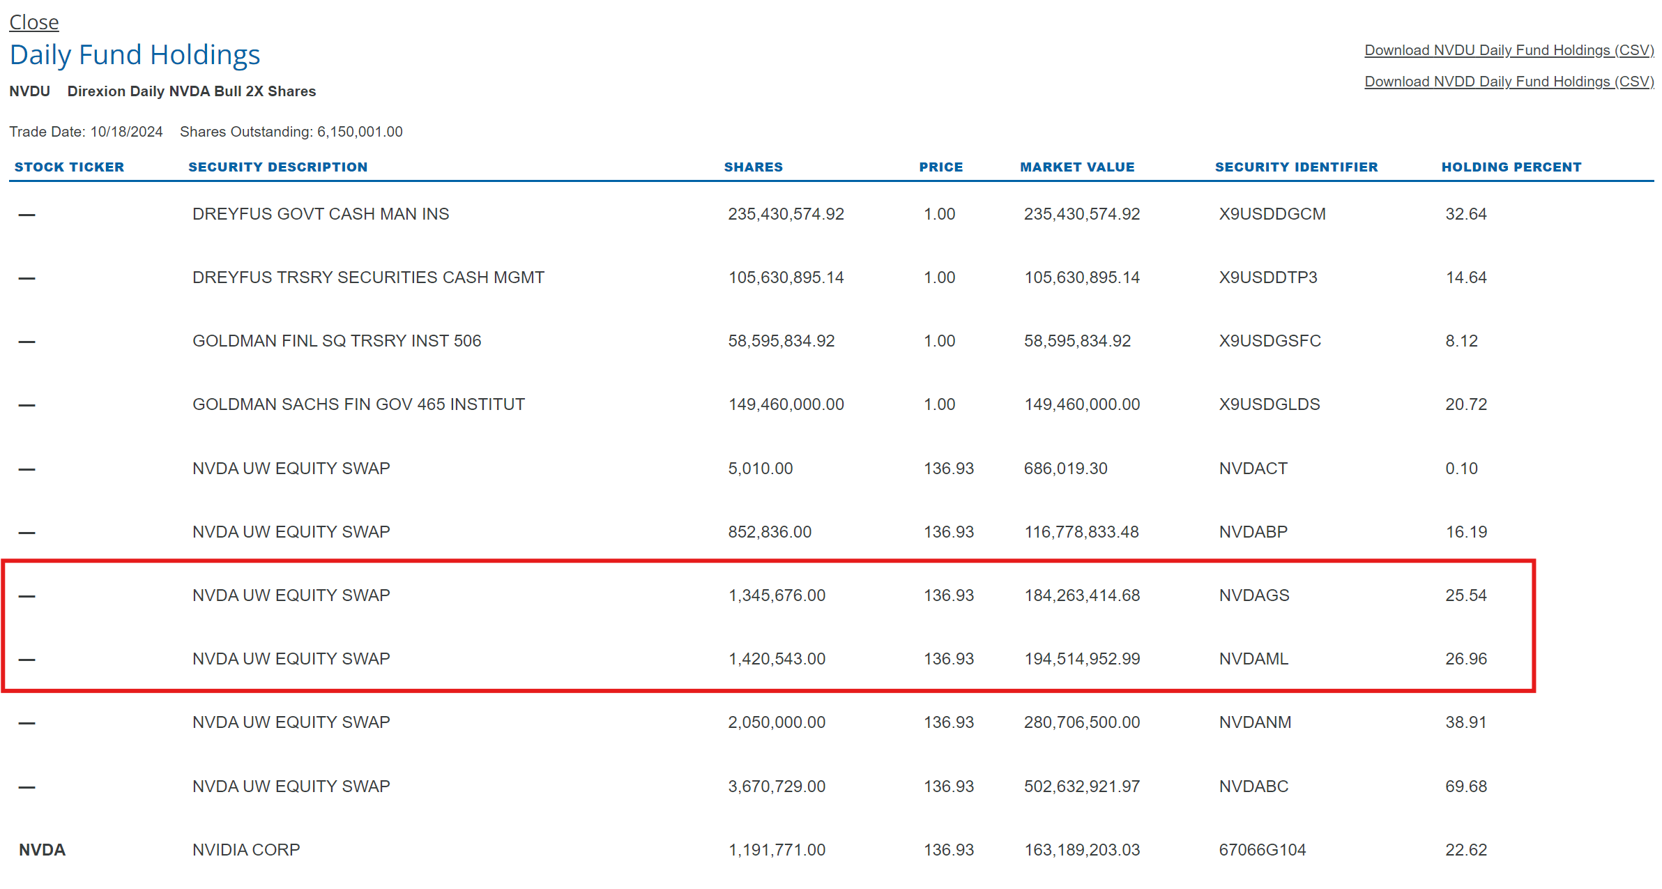
Task: Click the NVDAML security identifier
Action: pyautogui.click(x=1253, y=659)
